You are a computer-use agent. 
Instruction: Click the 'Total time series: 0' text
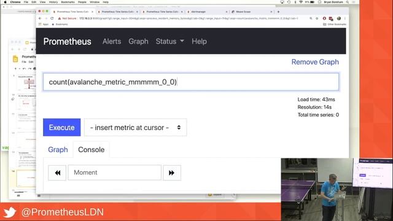318,115
